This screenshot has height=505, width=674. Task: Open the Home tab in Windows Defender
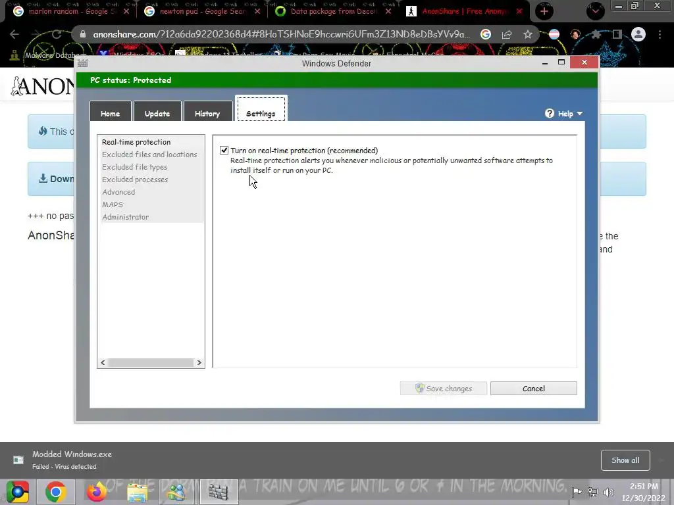point(111,113)
